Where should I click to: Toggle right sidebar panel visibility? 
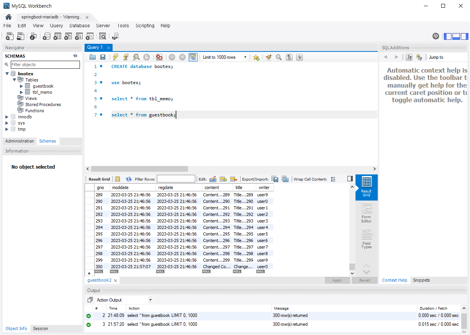coord(465,36)
